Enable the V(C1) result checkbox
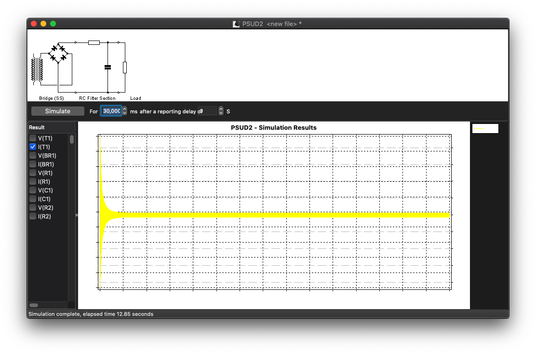 coord(33,190)
